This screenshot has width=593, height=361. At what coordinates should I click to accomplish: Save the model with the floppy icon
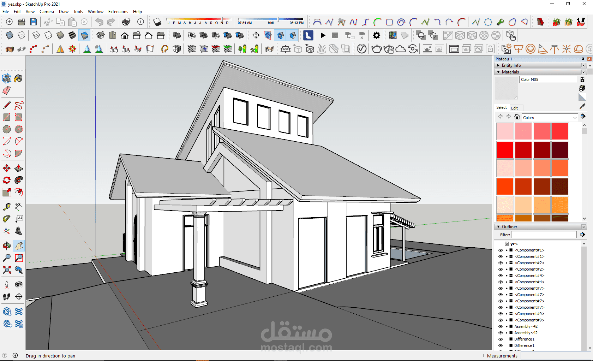[34, 22]
